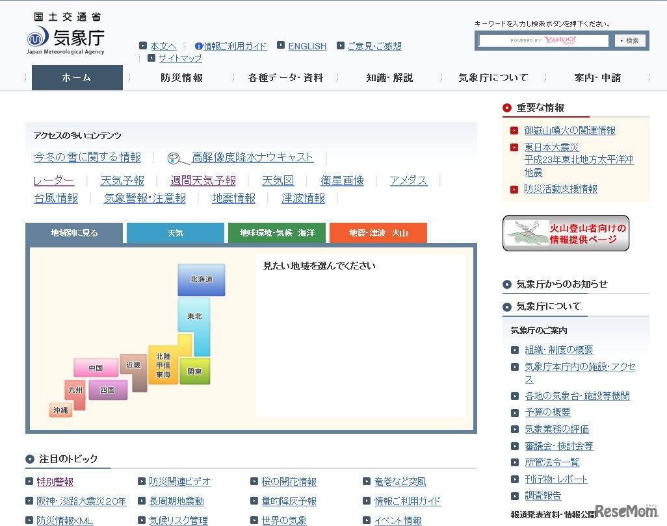Open the 防災情報 menu
Screen dimensions: 667x526
(181, 77)
